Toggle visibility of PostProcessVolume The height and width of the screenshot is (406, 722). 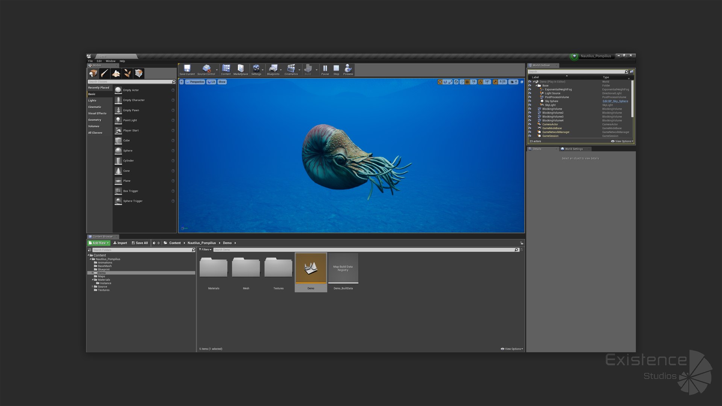click(x=530, y=97)
